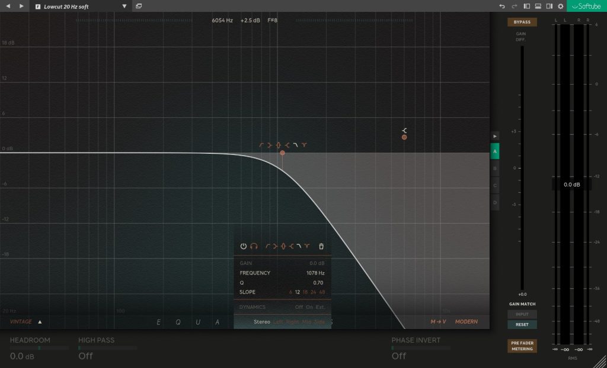
Task: Toggle the Pre Fader Metering button
Action: [x=522, y=346]
